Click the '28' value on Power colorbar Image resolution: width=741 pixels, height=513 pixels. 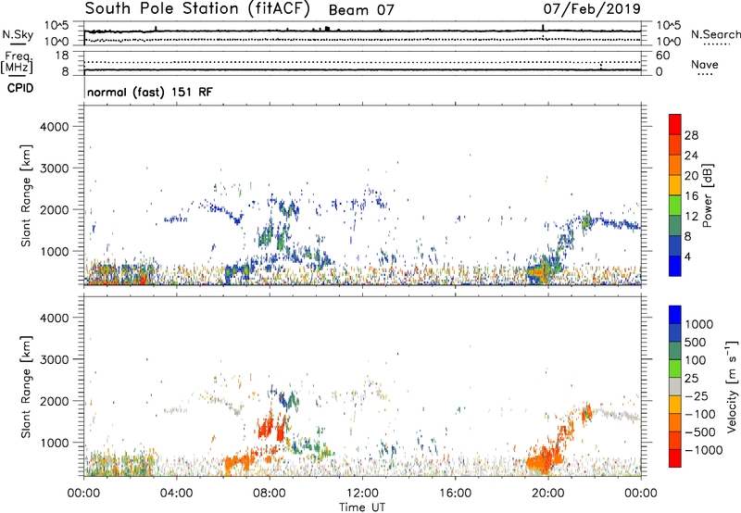[691, 135]
